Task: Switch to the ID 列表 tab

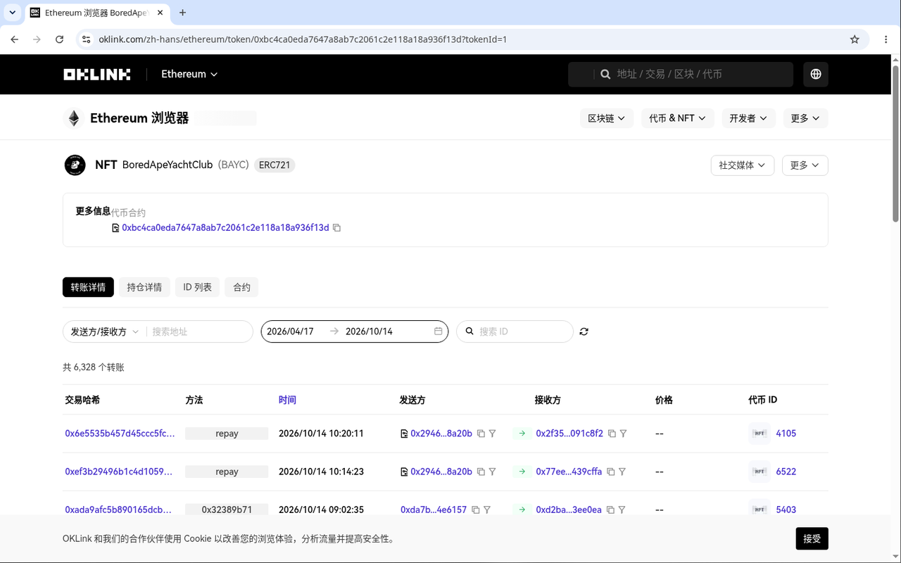Action: pyautogui.click(x=197, y=287)
